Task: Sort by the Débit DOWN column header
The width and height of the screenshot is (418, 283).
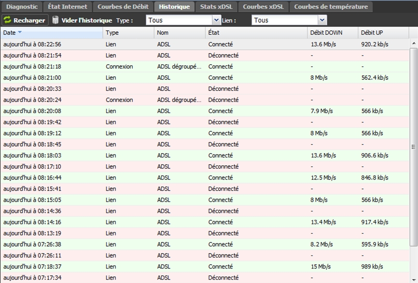Action: pyautogui.click(x=326, y=33)
